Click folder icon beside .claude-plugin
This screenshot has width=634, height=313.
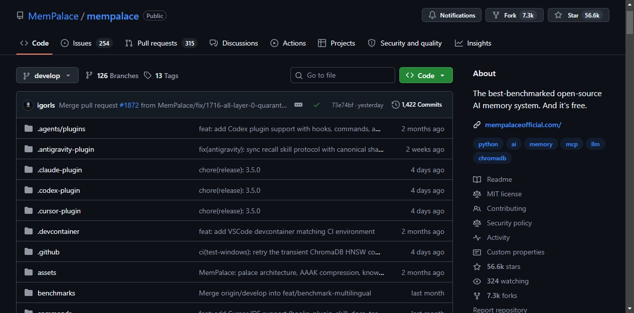(x=29, y=170)
